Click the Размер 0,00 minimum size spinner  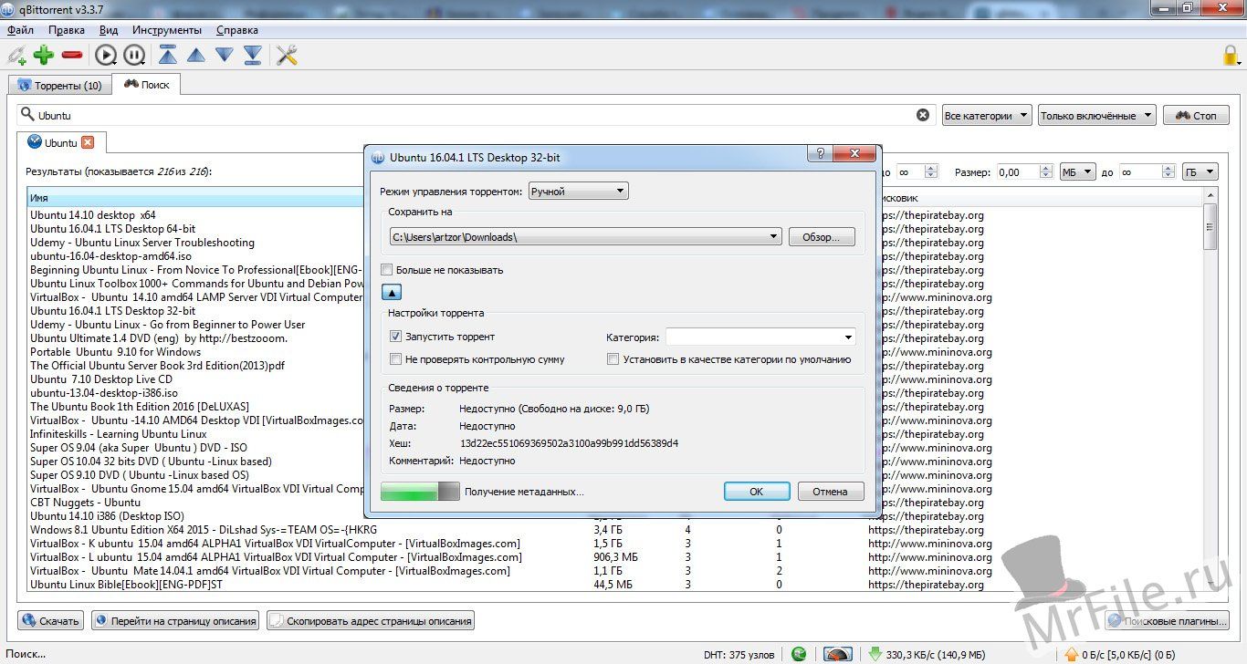click(x=1024, y=171)
